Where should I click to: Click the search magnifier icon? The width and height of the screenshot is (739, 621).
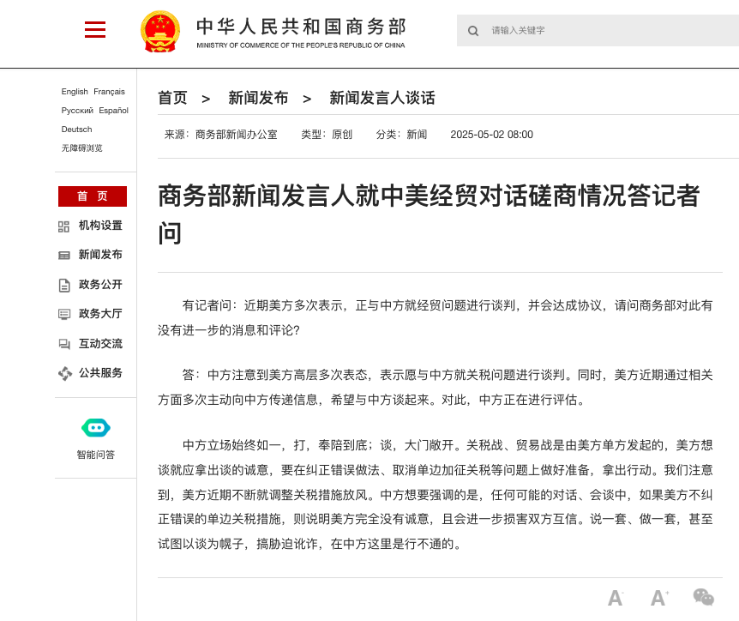point(473,31)
